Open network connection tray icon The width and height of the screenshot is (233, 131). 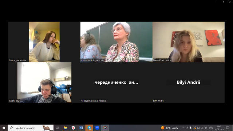pos(202,128)
